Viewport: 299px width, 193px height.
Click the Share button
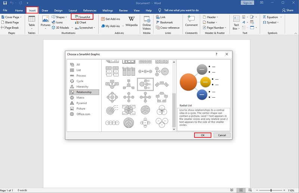click(x=288, y=10)
